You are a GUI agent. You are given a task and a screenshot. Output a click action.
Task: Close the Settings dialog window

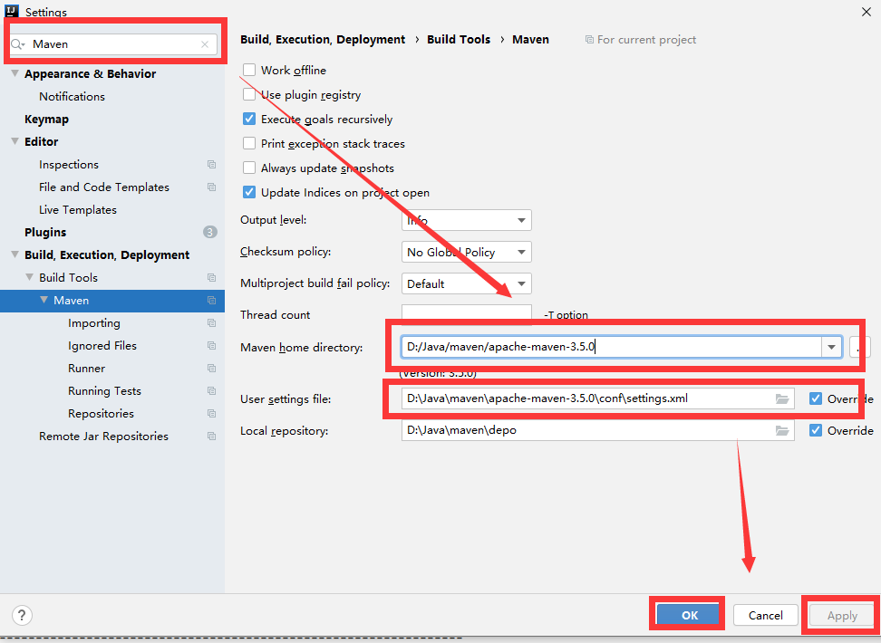(866, 12)
